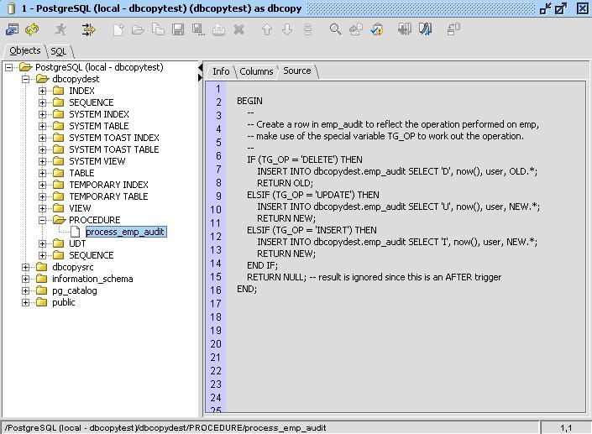Click the floppy disk save icon
The image size is (592, 434).
tap(178, 29)
